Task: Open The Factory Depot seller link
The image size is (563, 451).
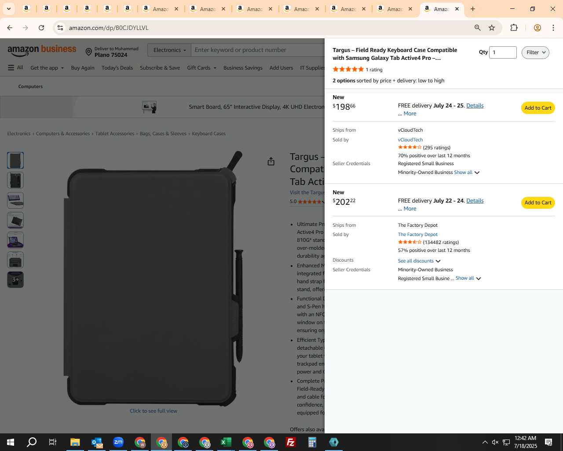Action: coord(417,234)
